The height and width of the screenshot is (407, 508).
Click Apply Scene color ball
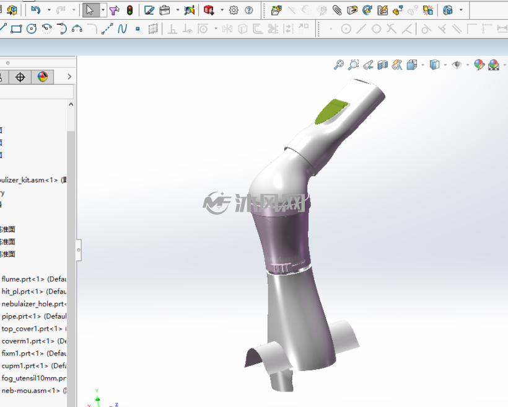pos(494,65)
